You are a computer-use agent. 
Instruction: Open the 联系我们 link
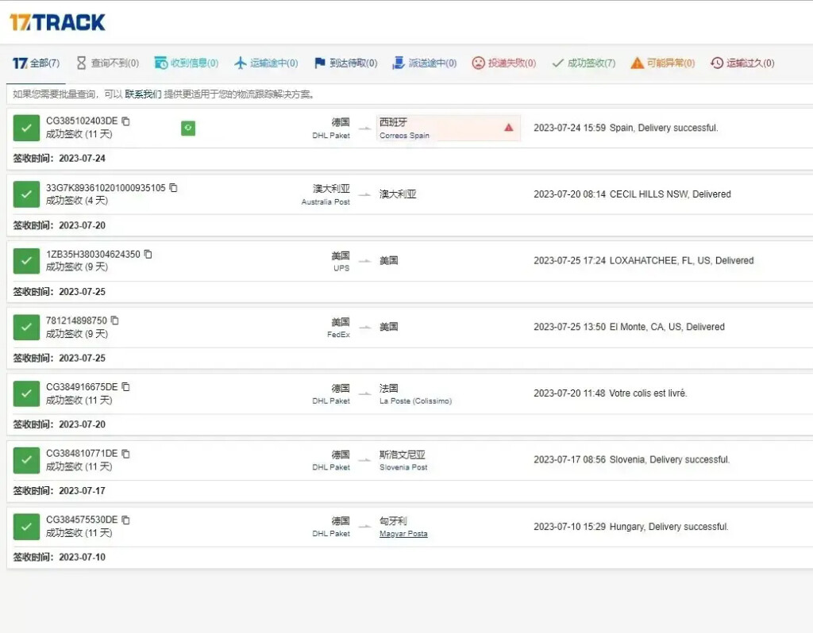tap(143, 94)
